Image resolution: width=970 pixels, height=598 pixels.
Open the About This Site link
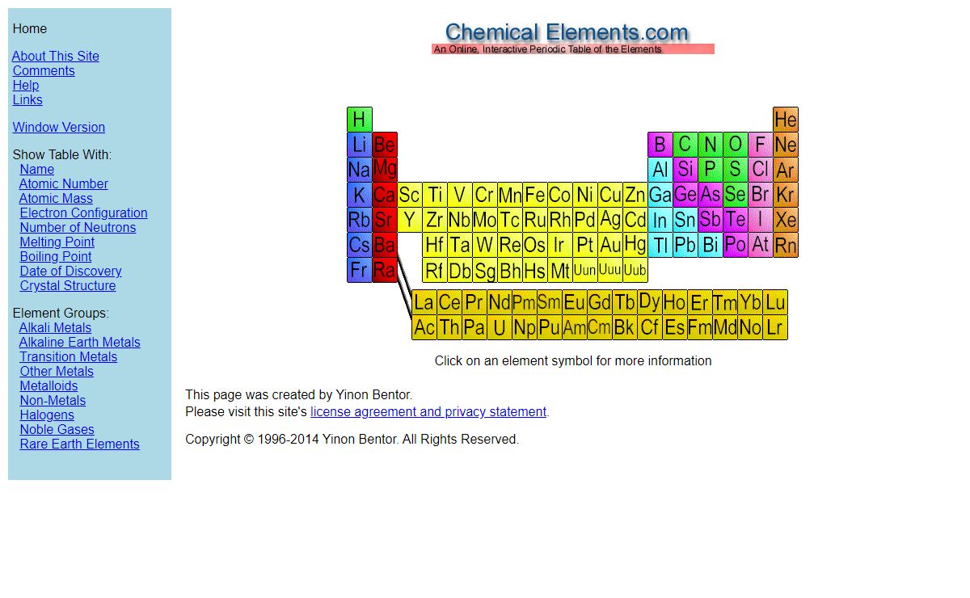coord(56,57)
